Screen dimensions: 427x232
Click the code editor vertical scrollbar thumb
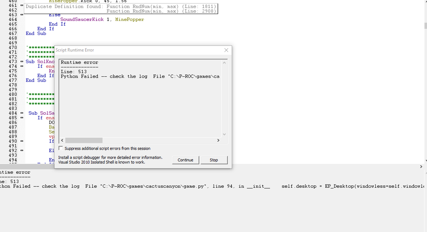[425, 26]
